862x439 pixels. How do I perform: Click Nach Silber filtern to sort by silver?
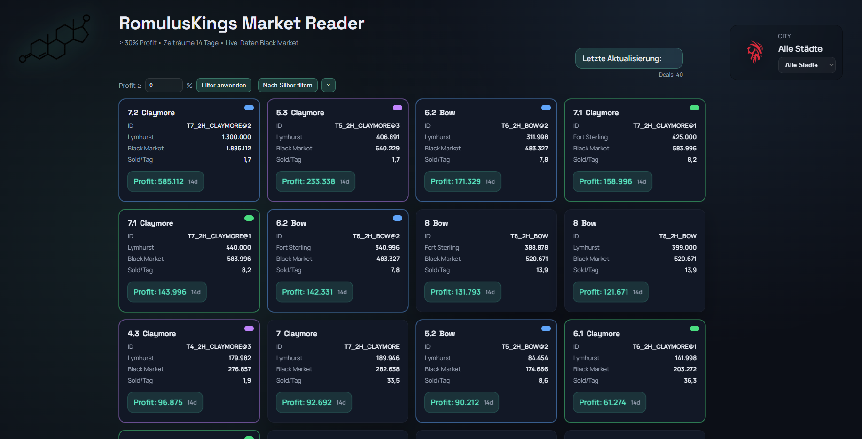[x=287, y=85]
